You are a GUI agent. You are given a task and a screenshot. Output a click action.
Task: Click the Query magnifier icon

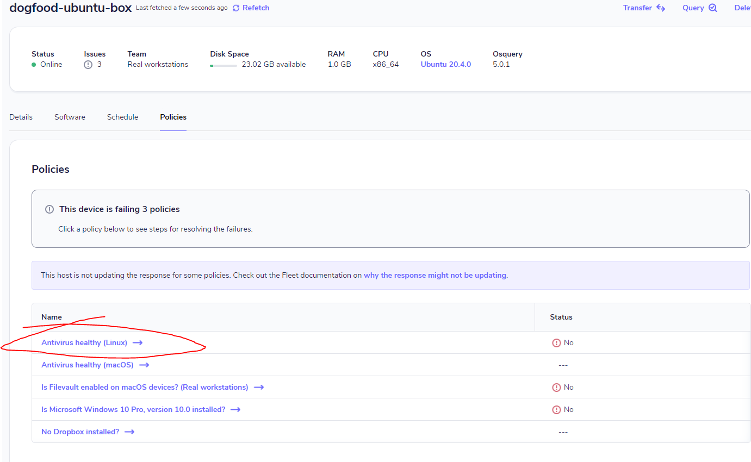pos(712,8)
